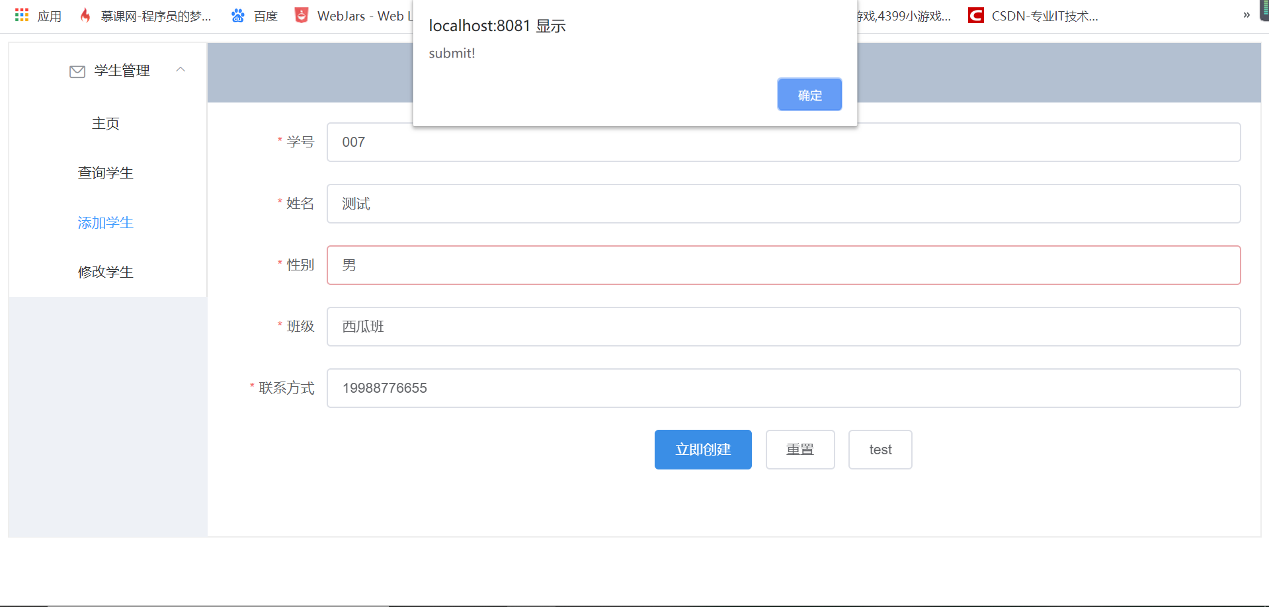Screen dimensions: 1269x607
Task: Select 主页 in the sidebar
Action: [x=106, y=124]
